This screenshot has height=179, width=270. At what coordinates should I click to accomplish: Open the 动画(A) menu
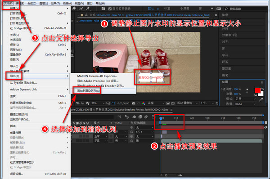click(x=67, y=4)
